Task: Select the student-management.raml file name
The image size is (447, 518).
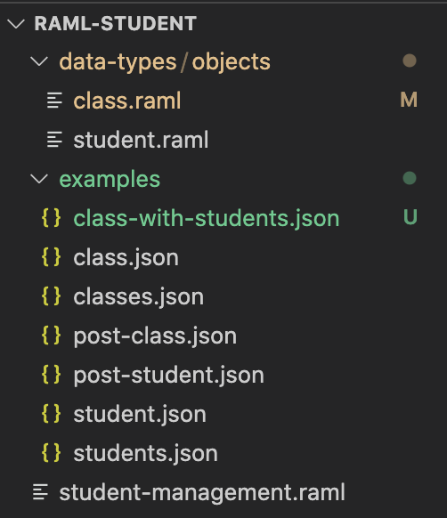Action: click(x=202, y=492)
